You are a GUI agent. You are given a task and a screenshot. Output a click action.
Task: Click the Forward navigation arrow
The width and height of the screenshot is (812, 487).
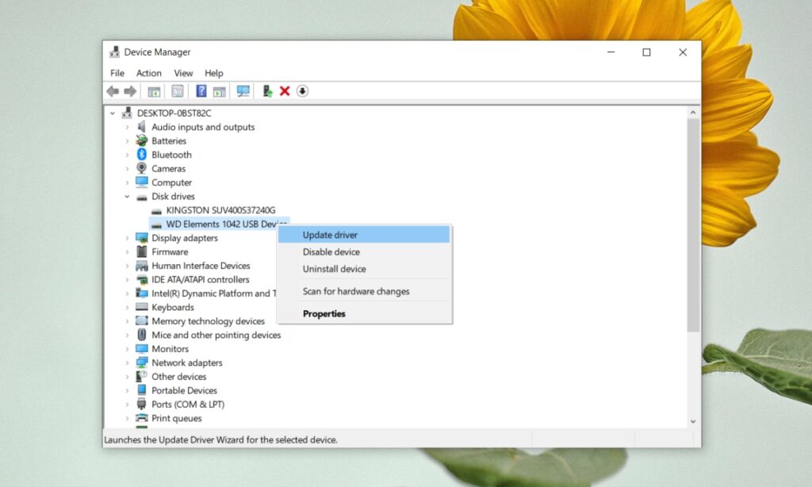(x=129, y=91)
